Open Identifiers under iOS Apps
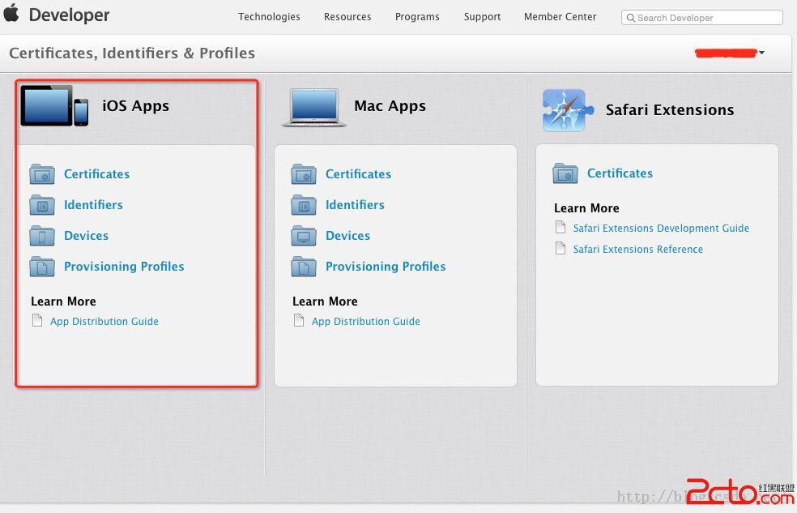Screen dimensions: 797x513 (x=93, y=205)
